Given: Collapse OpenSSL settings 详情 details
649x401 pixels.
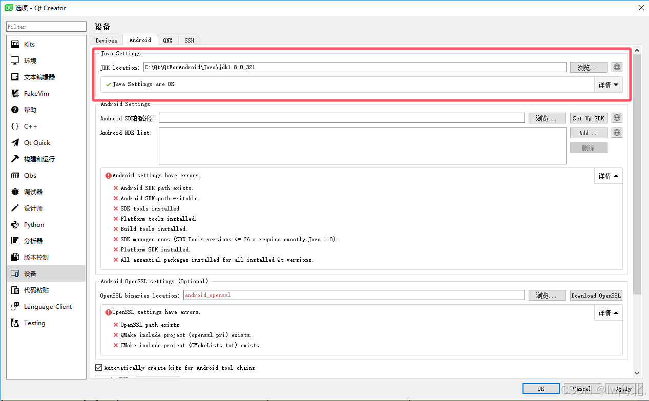Looking at the screenshot, I should 609,313.
